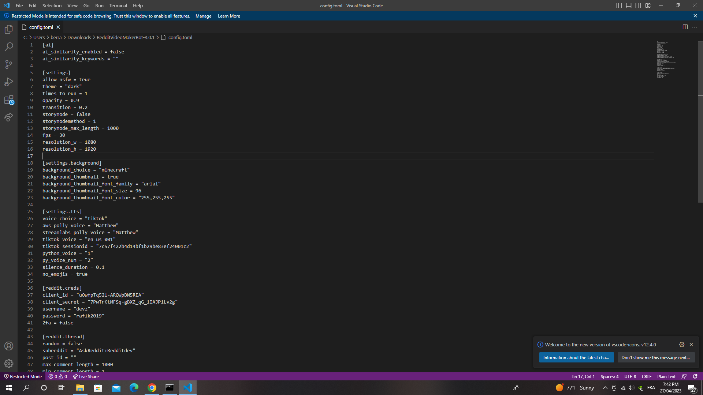Click the Downloads breadcrumb item

click(79, 37)
